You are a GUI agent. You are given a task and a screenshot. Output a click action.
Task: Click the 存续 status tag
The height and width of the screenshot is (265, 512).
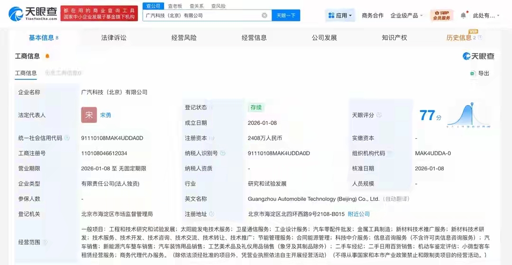tap(256, 107)
